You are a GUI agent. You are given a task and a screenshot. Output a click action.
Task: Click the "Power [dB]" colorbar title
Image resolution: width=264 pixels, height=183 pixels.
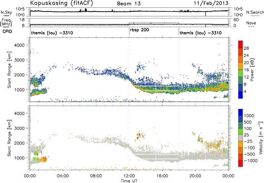pyautogui.click(x=252, y=70)
